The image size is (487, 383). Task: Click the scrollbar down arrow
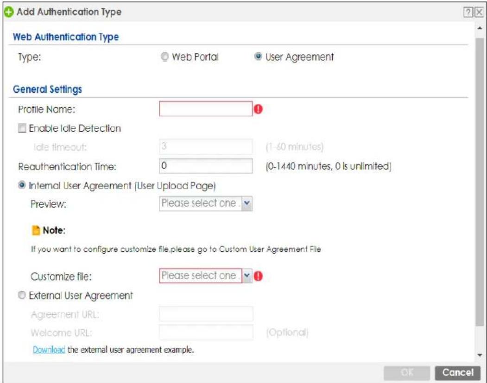480,355
